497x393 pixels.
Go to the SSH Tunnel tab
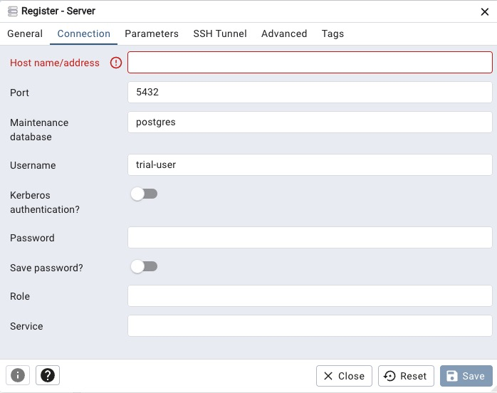(220, 33)
